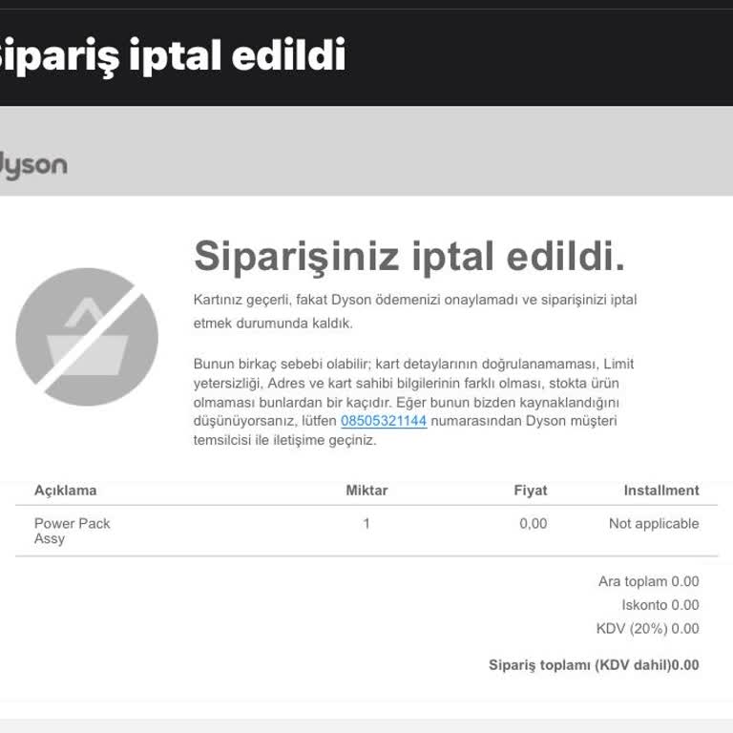Click the 'Açıklama' column header
Screen dimensions: 733x733
click(66, 491)
